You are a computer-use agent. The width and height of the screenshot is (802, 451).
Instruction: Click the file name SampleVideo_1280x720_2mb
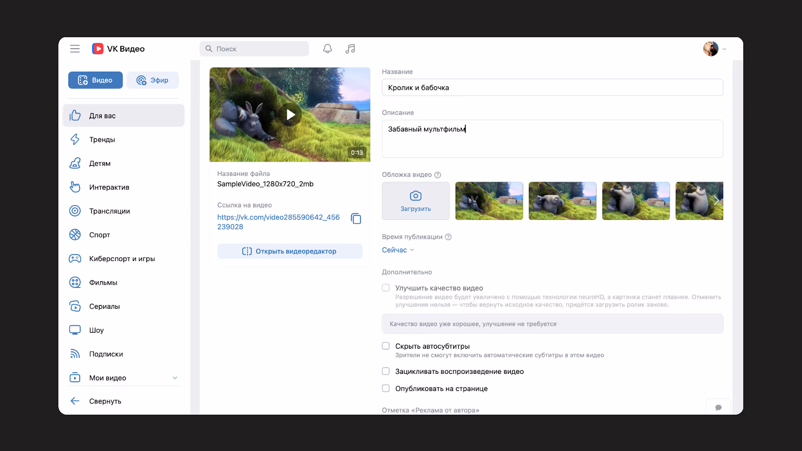[x=265, y=184]
